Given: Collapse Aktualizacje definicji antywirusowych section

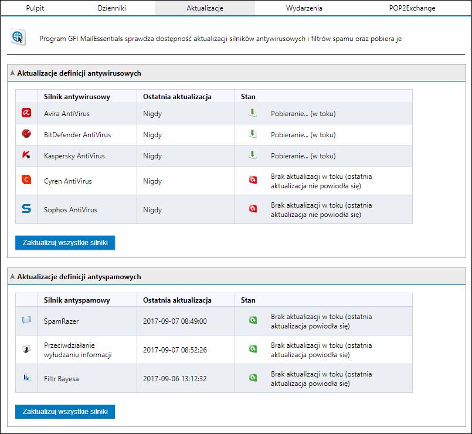Looking at the screenshot, I should tap(12, 73).
